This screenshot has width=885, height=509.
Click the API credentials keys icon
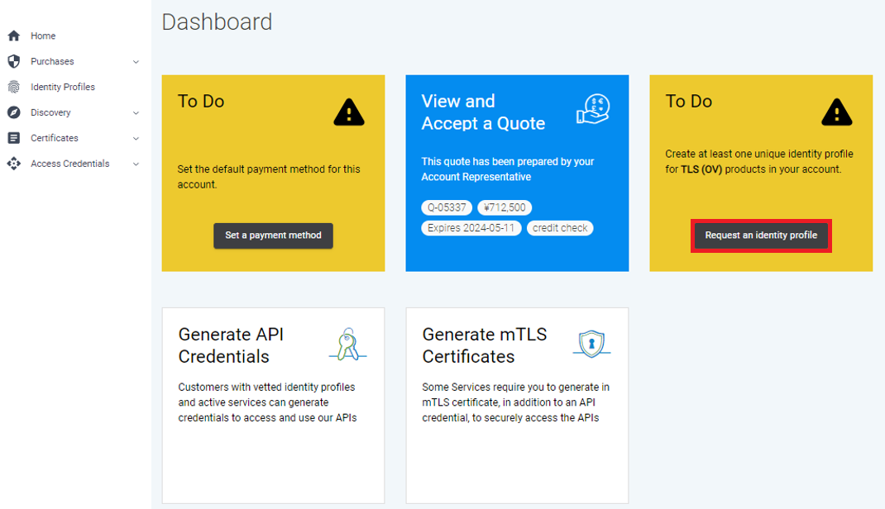pyautogui.click(x=348, y=344)
